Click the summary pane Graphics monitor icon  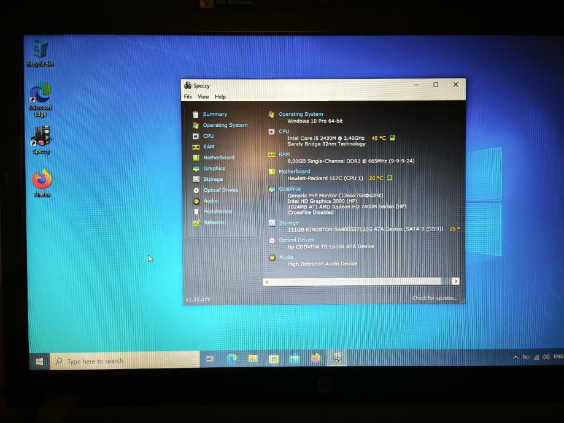pos(272,189)
